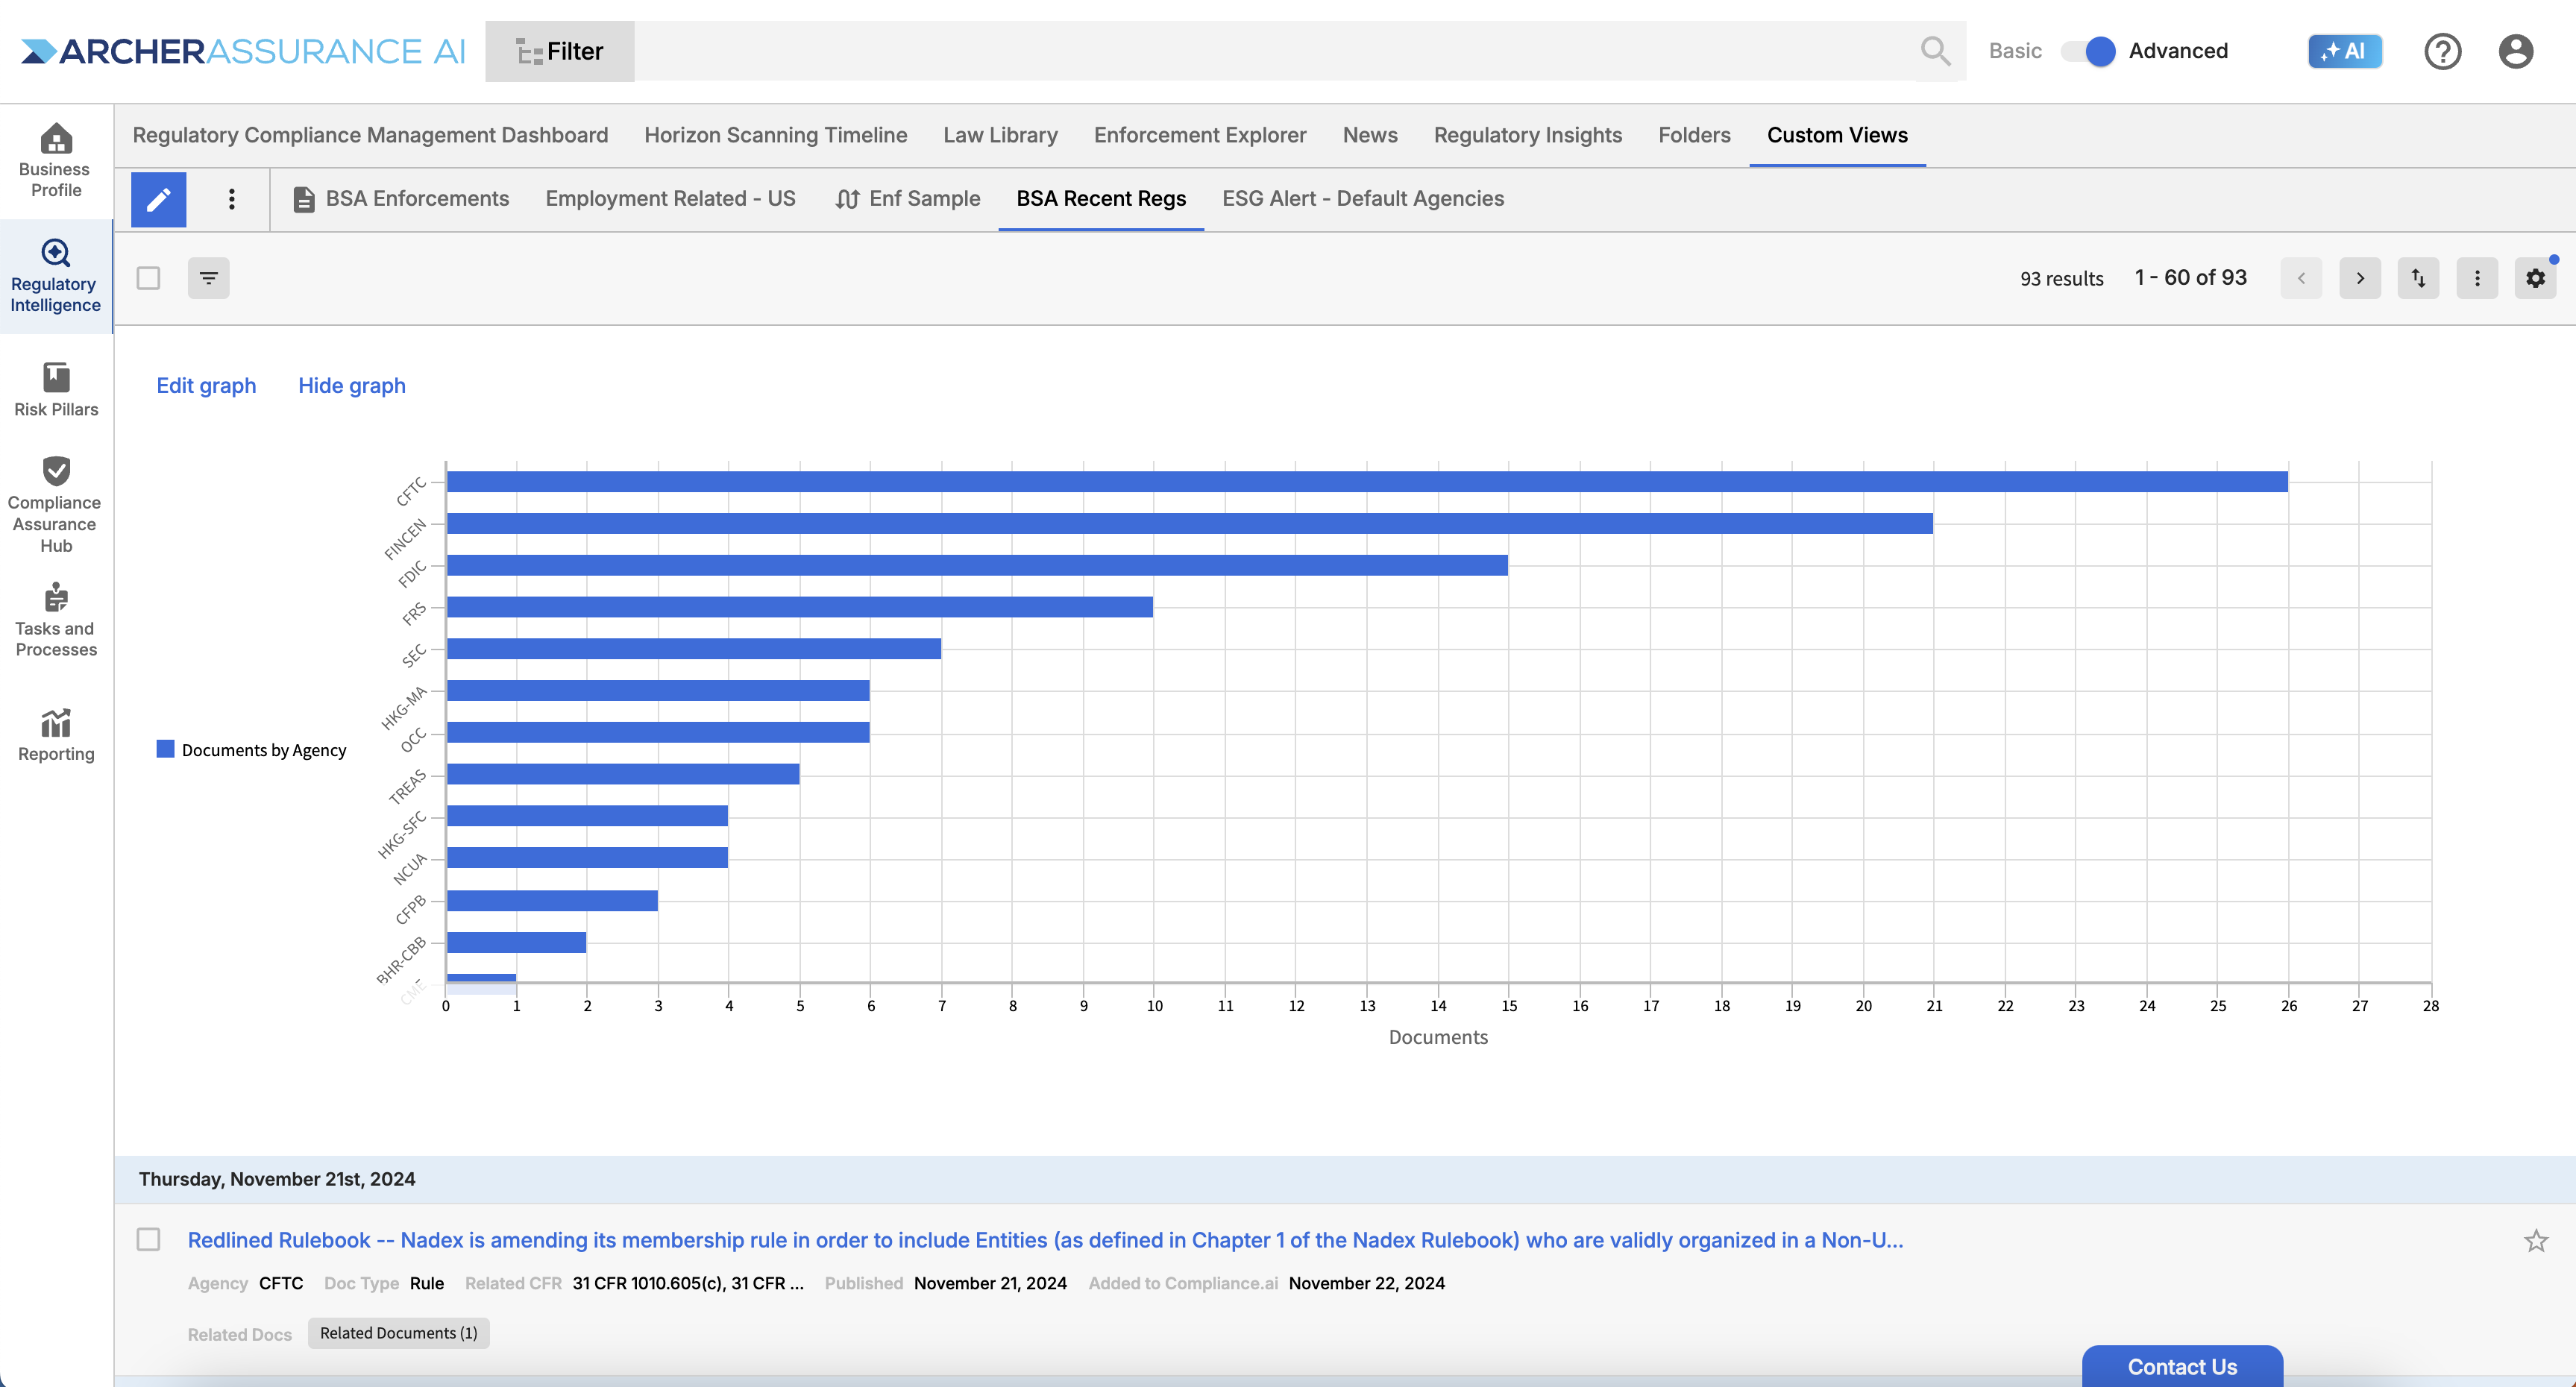This screenshot has width=2576, height=1387.
Task: Open Employment Related - US view
Action: 670,199
